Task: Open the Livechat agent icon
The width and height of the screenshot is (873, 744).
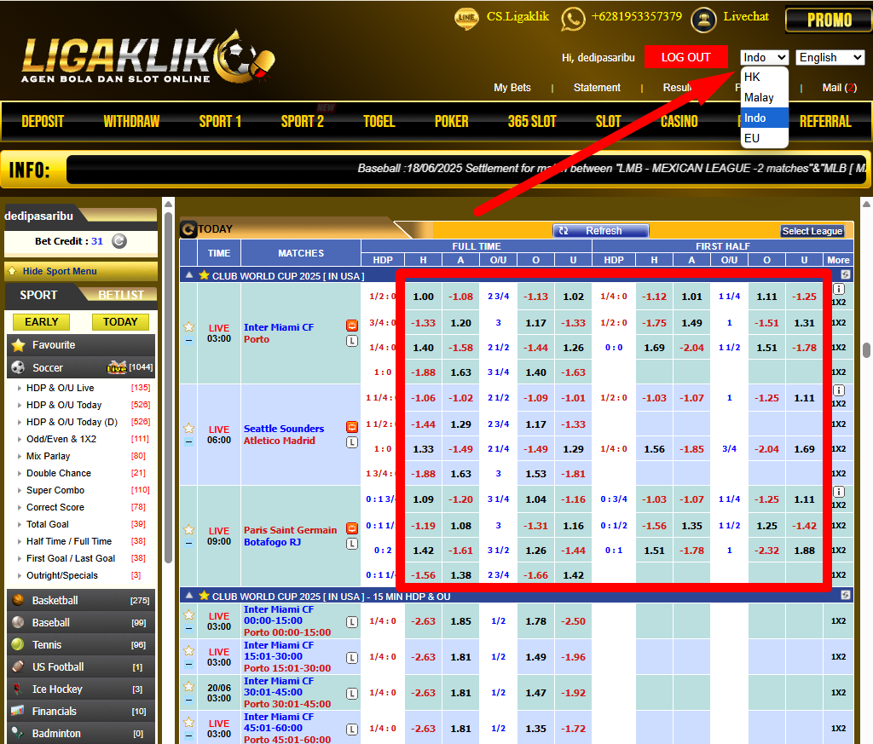Action: pyautogui.click(x=703, y=20)
